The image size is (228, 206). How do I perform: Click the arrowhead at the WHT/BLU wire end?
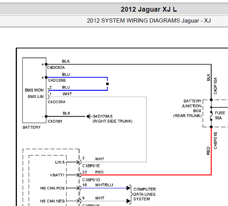click(128, 188)
